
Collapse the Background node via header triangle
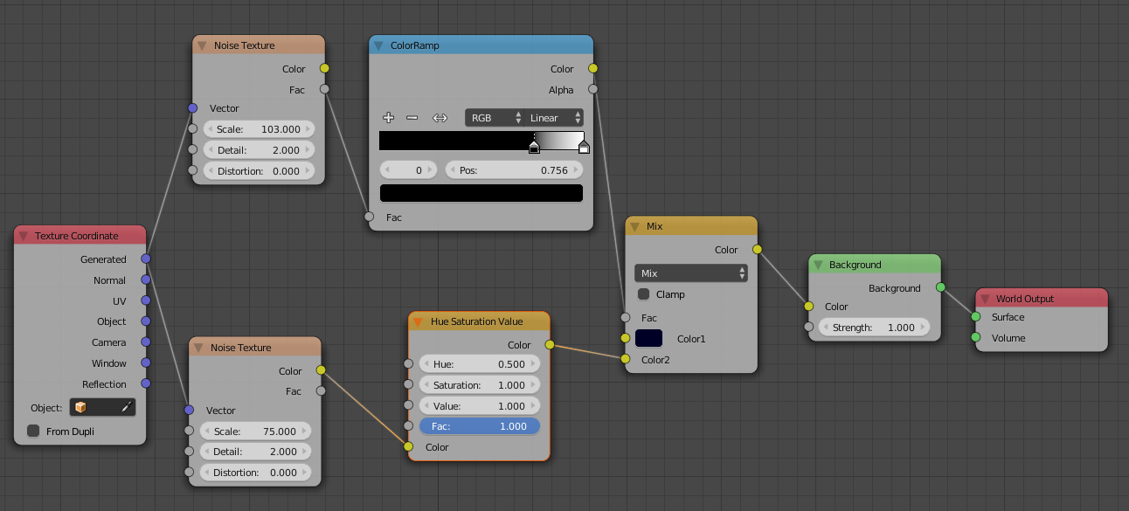[819, 265]
